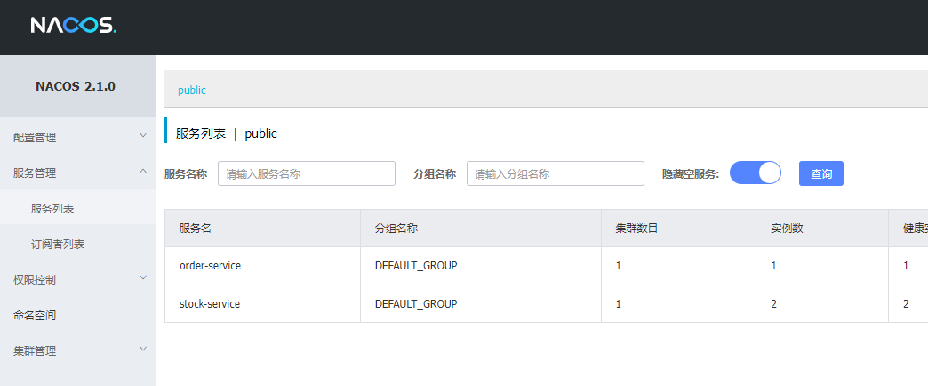Click DEFAULT_GROUP in the stock-service row

click(x=416, y=303)
